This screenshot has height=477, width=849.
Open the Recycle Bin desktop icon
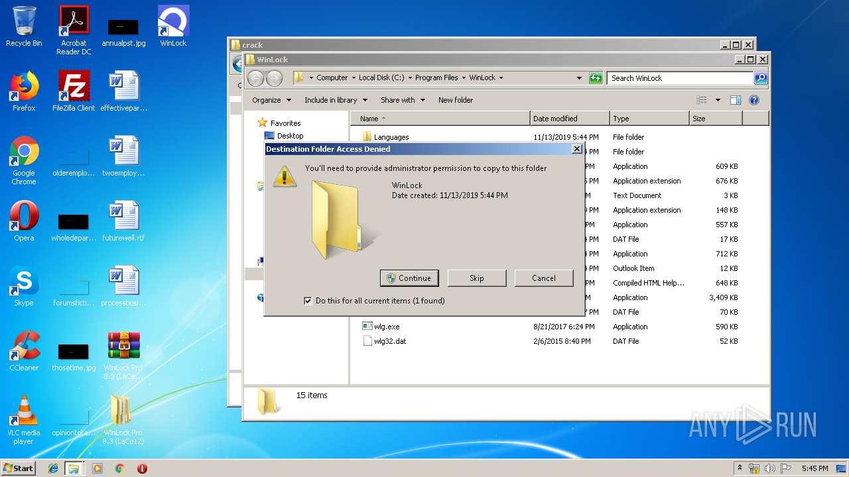(x=24, y=26)
